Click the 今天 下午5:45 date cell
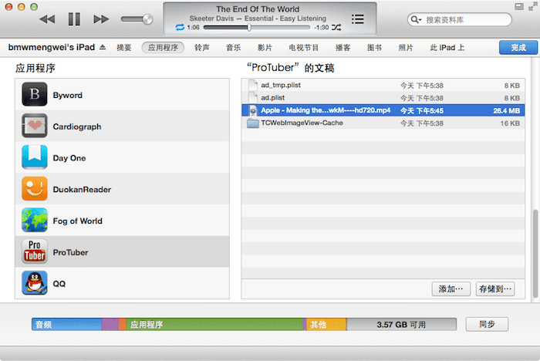 coord(422,111)
